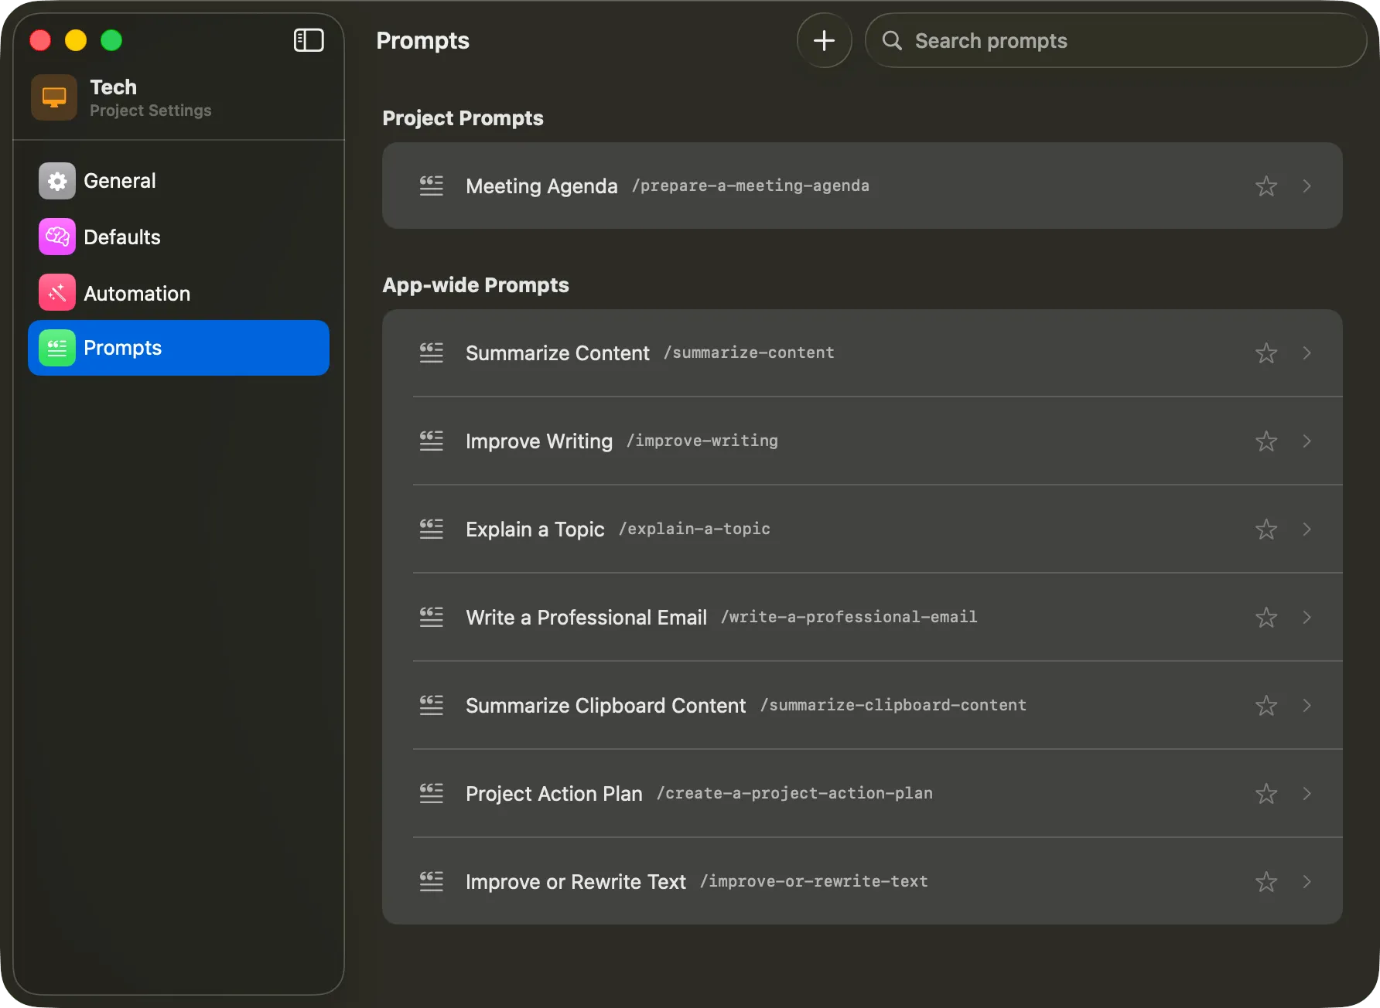Open the Improve Writing prompt title
This screenshot has height=1008, width=1380.
click(539, 441)
